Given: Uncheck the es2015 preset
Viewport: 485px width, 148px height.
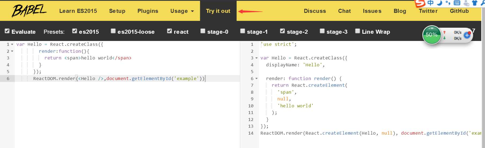Looking at the screenshot, I should pyautogui.click(x=75, y=31).
